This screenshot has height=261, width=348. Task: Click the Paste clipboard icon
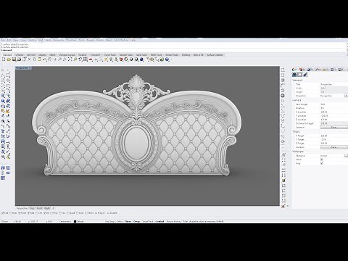[x=39, y=59]
